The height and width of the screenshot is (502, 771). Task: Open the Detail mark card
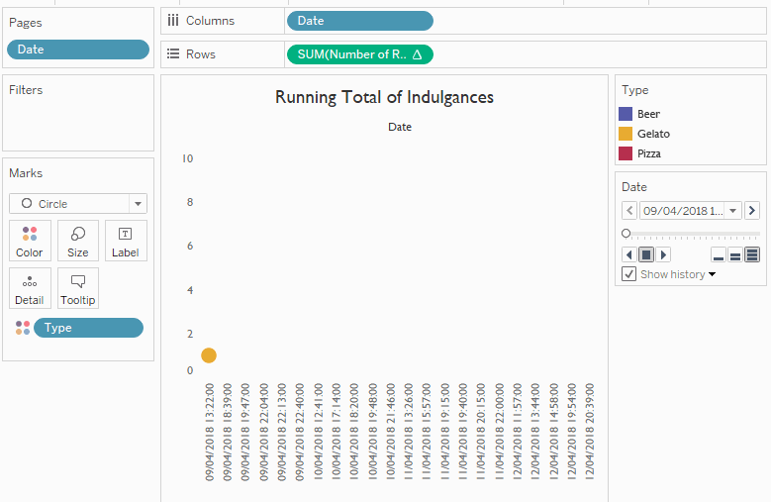(30, 288)
